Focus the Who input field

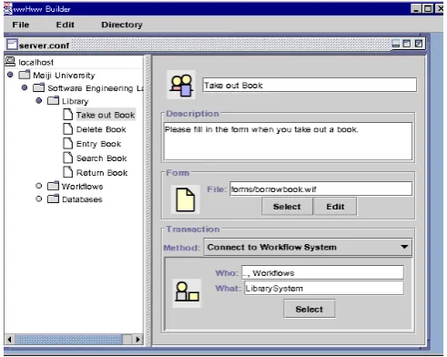[322, 272]
